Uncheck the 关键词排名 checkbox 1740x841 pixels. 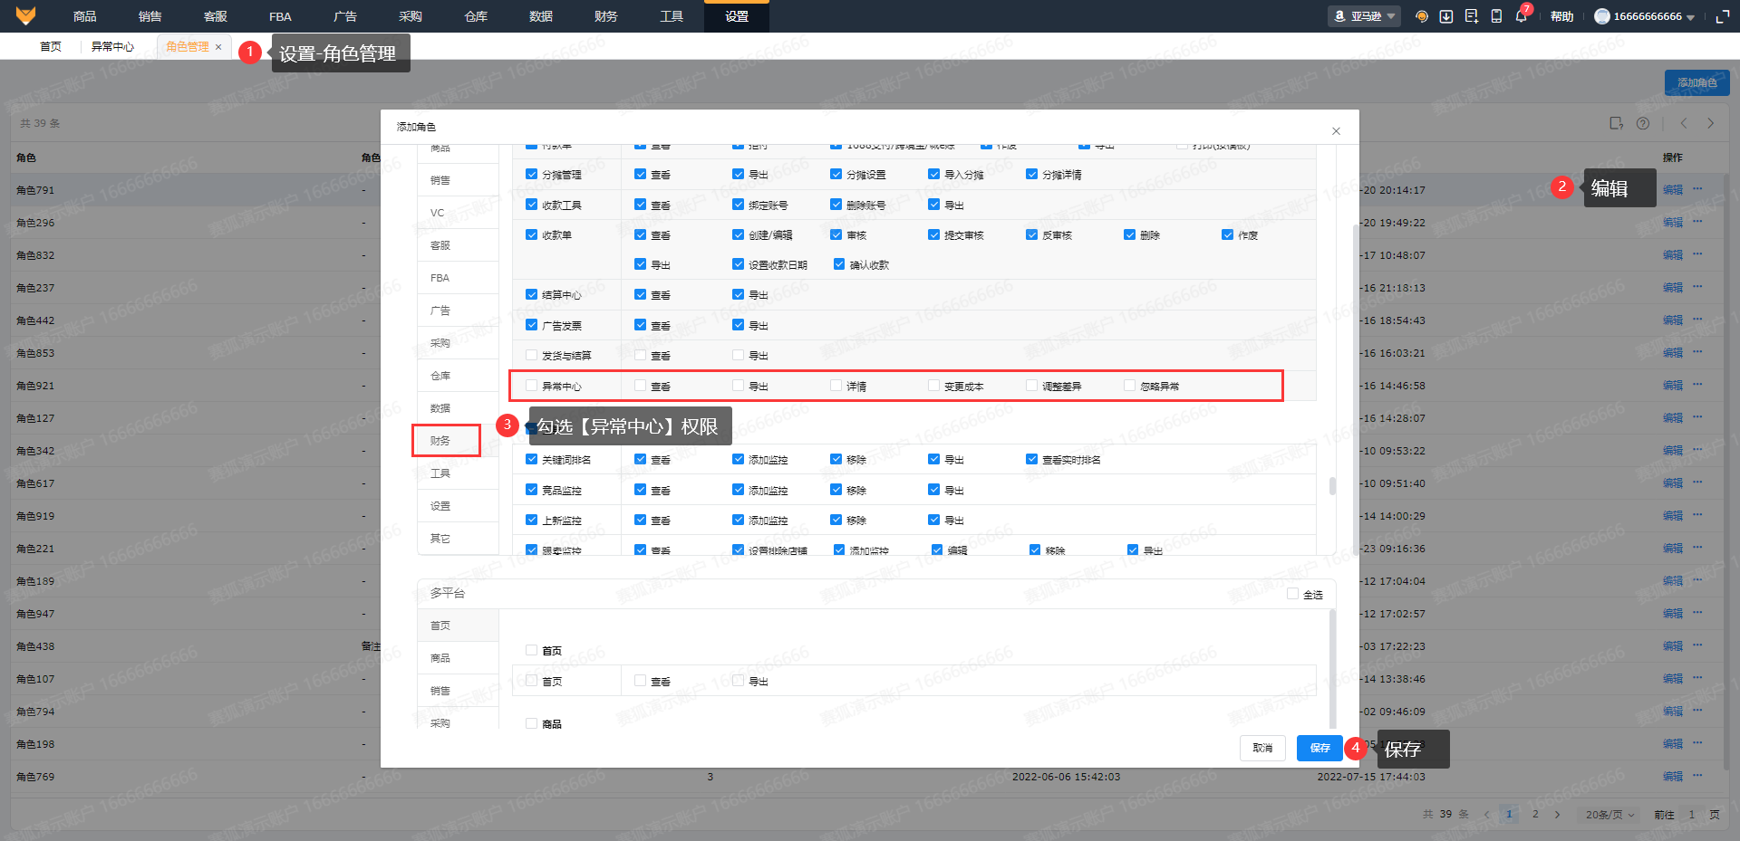pos(532,459)
